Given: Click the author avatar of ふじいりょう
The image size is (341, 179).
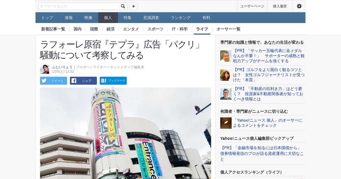Looking at the screenshot, I should click(x=45, y=69).
